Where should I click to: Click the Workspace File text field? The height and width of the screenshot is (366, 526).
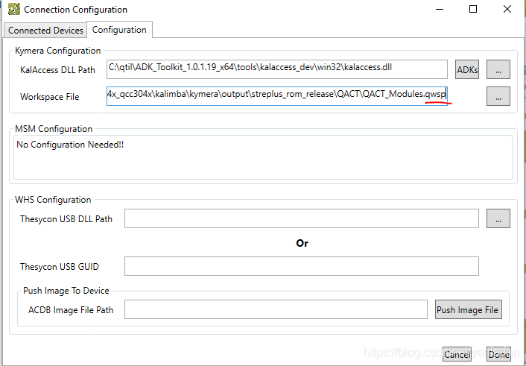(276, 96)
